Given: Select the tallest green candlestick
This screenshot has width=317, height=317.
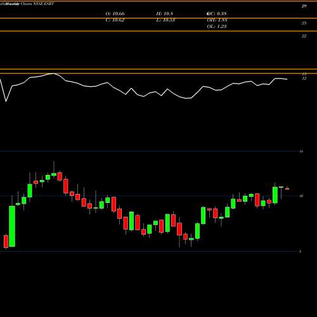Looking at the screenshot, I should click(12, 226).
